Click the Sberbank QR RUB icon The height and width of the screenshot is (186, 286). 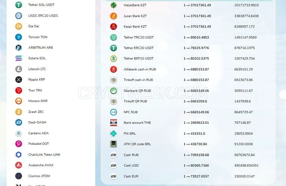click(113, 91)
